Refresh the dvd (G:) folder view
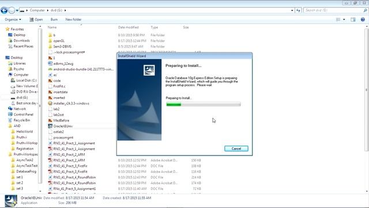369x208 pixels. tap(298, 10)
